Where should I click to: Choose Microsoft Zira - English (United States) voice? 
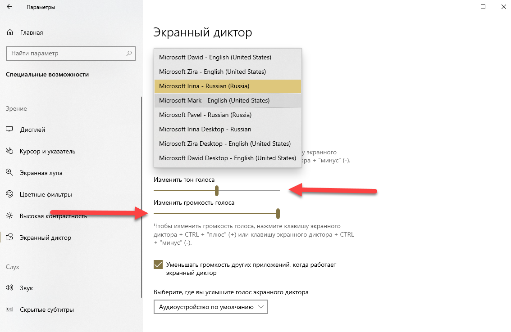pyautogui.click(x=228, y=72)
